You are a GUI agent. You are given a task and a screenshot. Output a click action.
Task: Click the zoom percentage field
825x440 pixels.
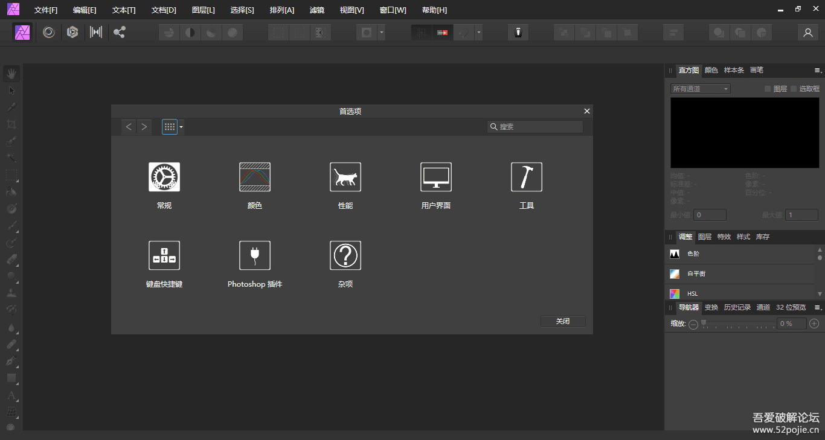click(x=792, y=324)
